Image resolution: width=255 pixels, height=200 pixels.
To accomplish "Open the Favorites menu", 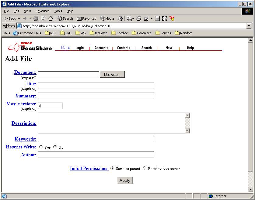I will point(42,11).
